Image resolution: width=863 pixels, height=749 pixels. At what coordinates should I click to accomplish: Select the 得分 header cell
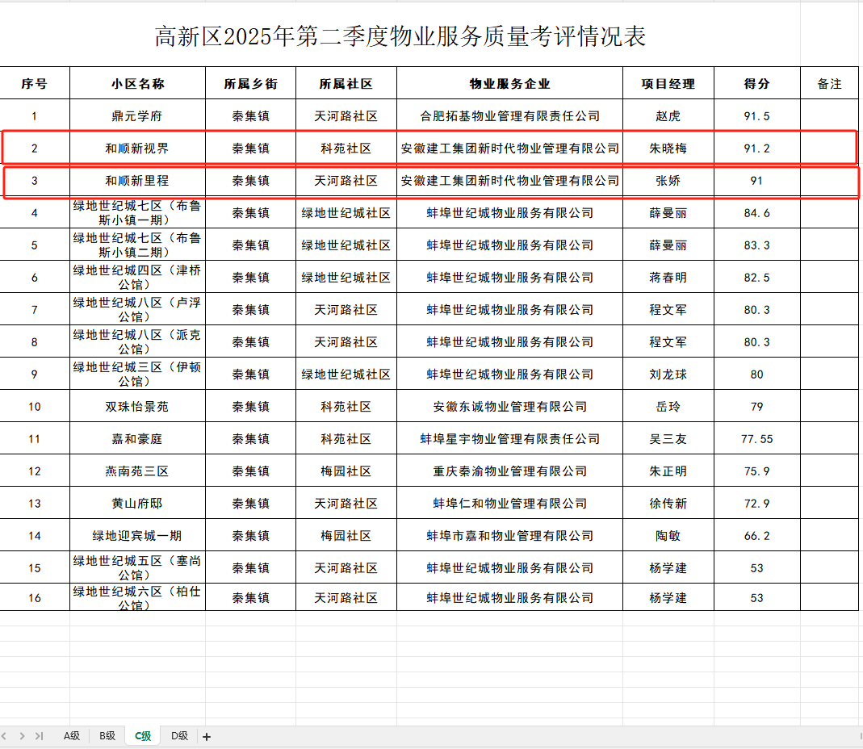click(756, 83)
